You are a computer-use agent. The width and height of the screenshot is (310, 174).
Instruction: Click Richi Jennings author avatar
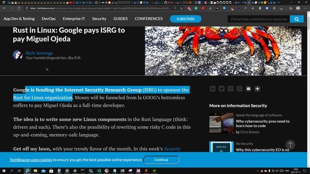pos(18,55)
